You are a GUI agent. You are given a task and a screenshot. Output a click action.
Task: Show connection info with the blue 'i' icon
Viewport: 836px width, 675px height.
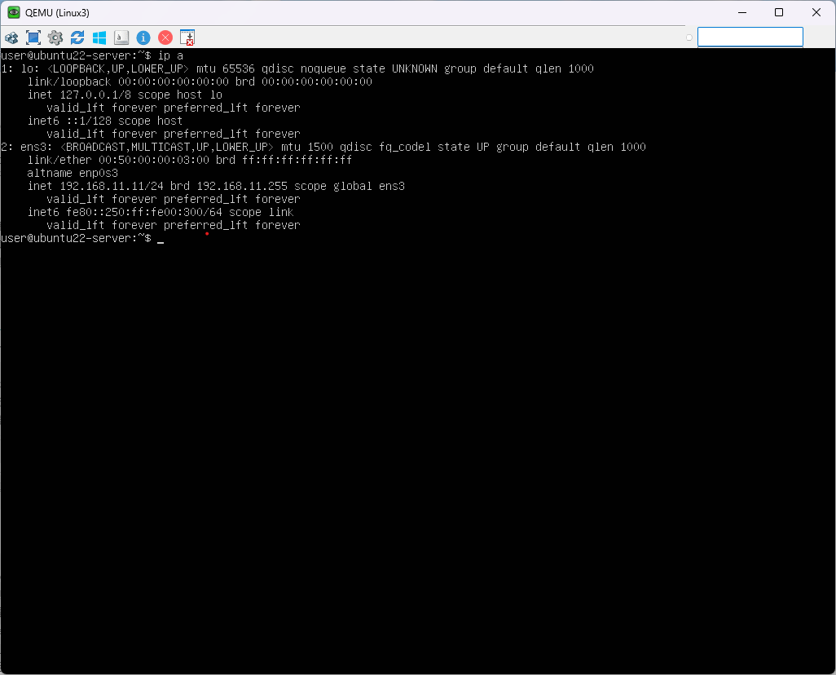pos(143,37)
